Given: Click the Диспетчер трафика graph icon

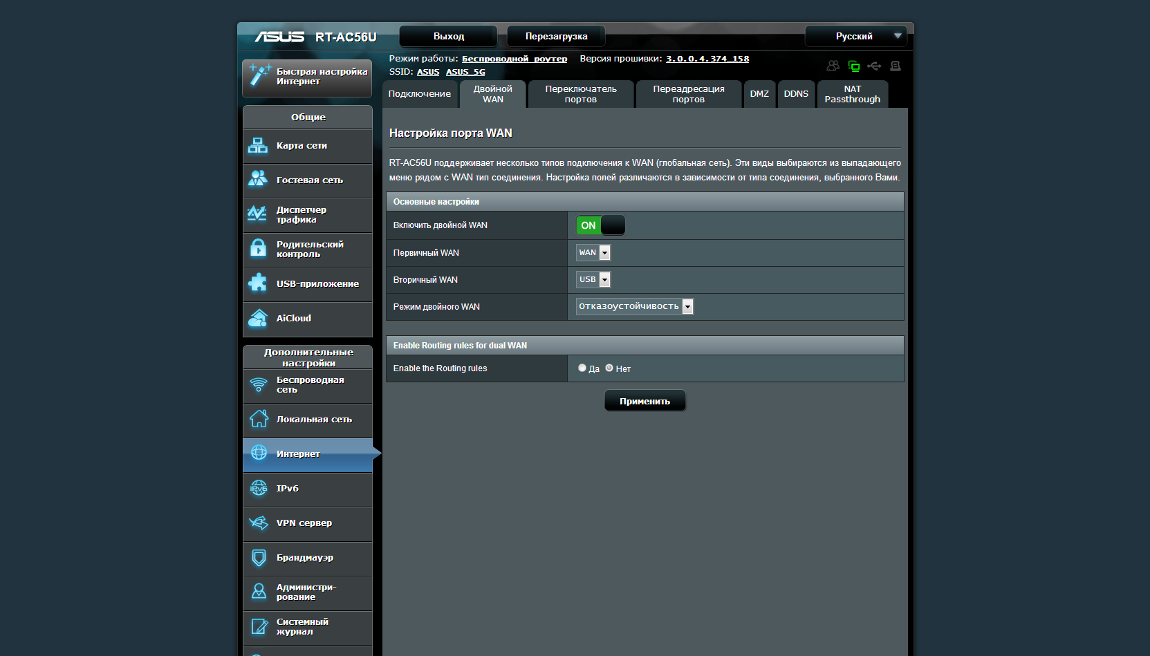Looking at the screenshot, I should pyautogui.click(x=257, y=214).
